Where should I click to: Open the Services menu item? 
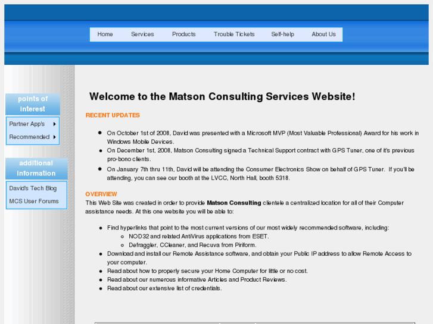tap(142, 34)
